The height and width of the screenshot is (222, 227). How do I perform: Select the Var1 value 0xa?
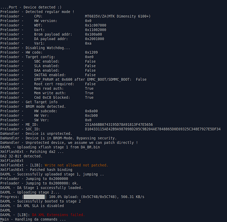click(x=88, y=44)
